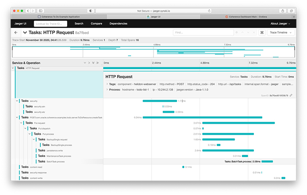Collapse the POST createTask span
The width and height of the screenshot is (307, 195).
[17, 118]
